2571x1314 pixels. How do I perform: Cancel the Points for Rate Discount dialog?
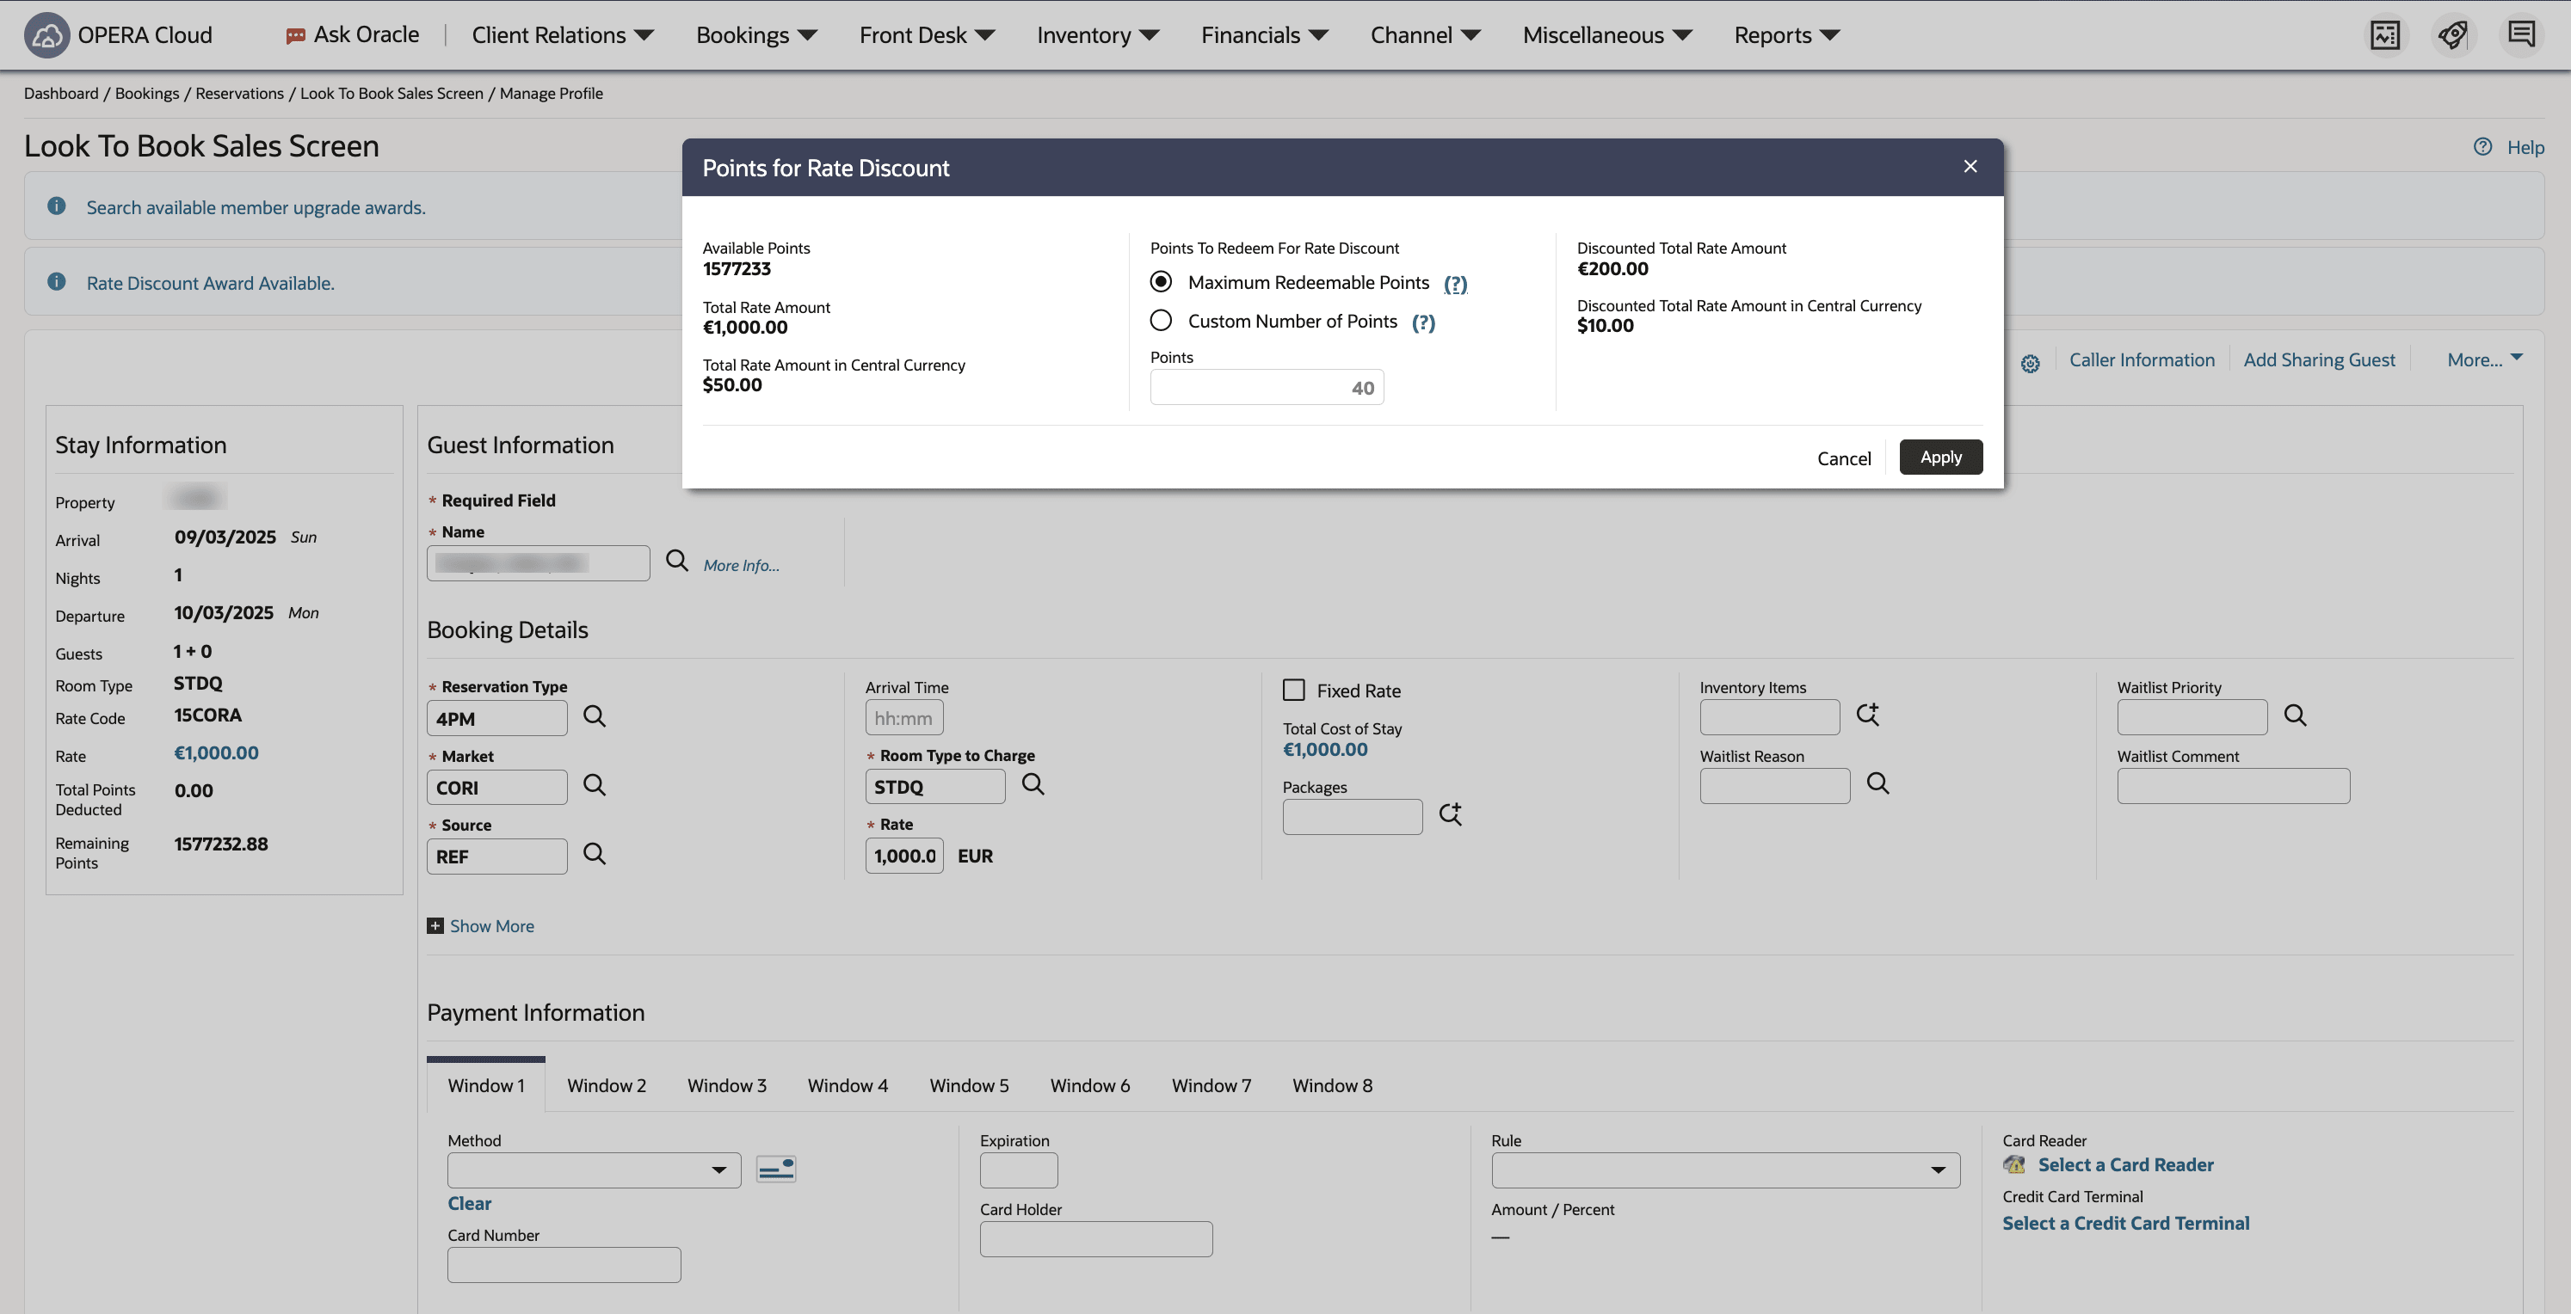tap(1843, 458)
